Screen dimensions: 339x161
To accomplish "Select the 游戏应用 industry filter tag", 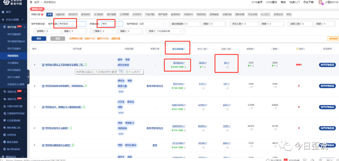I will 73,14.
